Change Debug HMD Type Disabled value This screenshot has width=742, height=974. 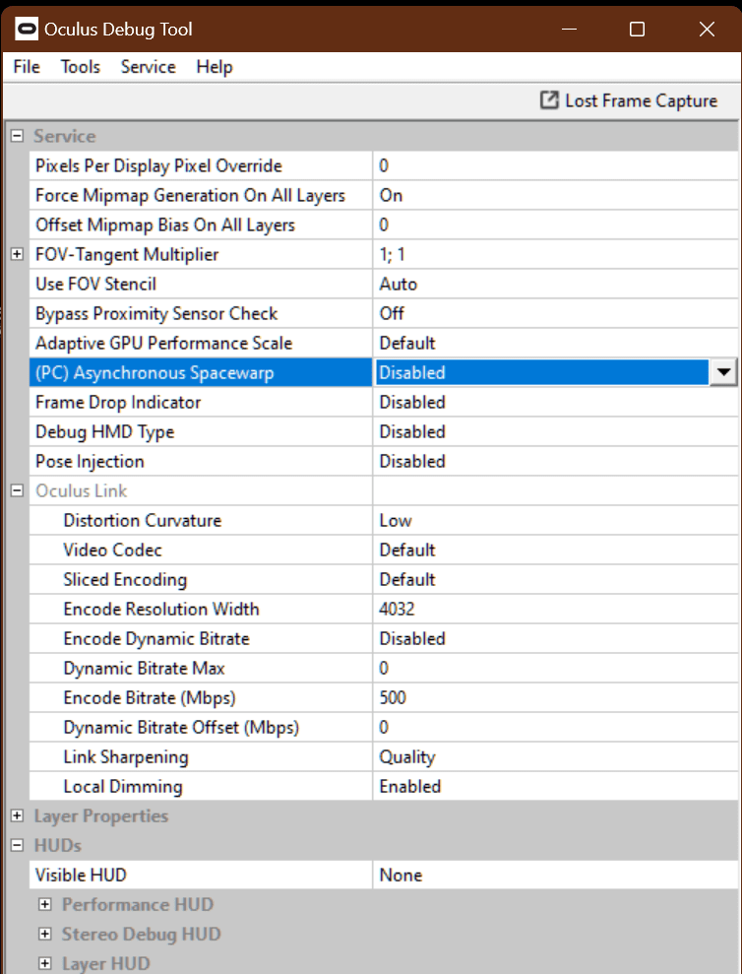tap(555, 431)
